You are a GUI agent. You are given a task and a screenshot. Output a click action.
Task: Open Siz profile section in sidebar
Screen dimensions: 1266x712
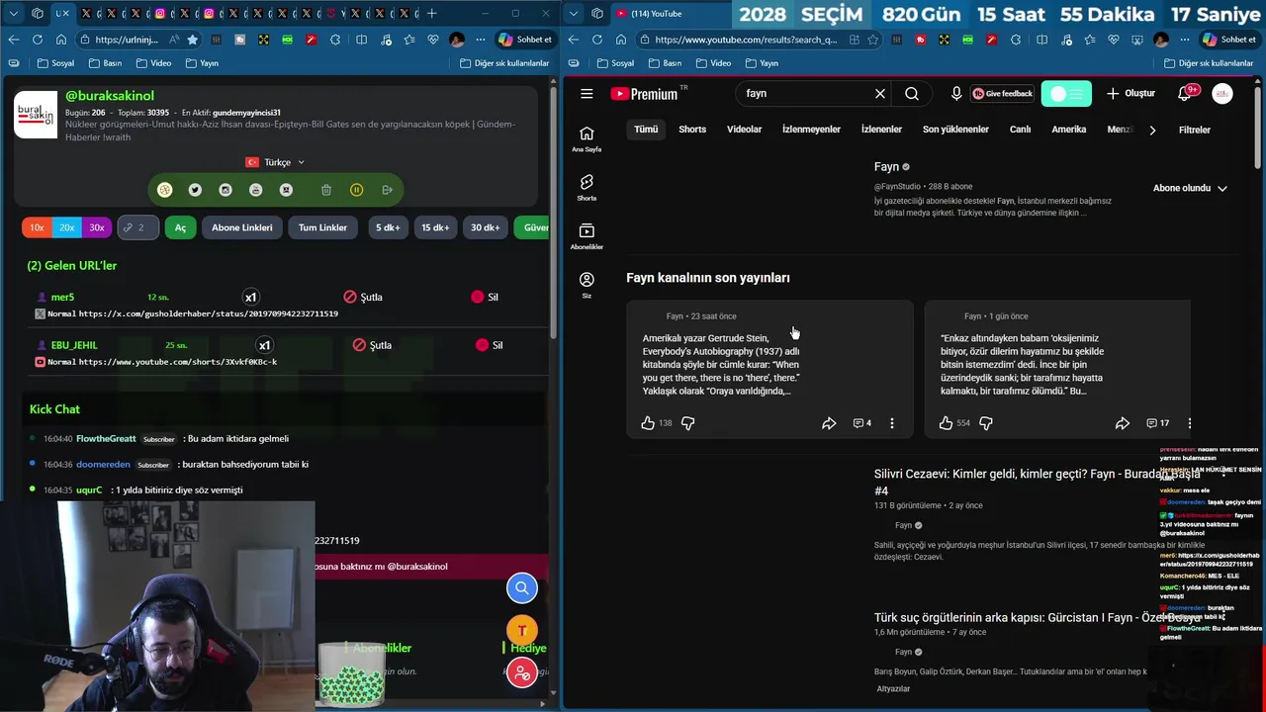(x=587, y=285)
